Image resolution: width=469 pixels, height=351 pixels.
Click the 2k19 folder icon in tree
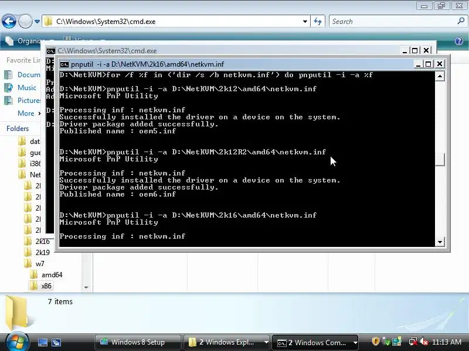[x=28, y=253]
